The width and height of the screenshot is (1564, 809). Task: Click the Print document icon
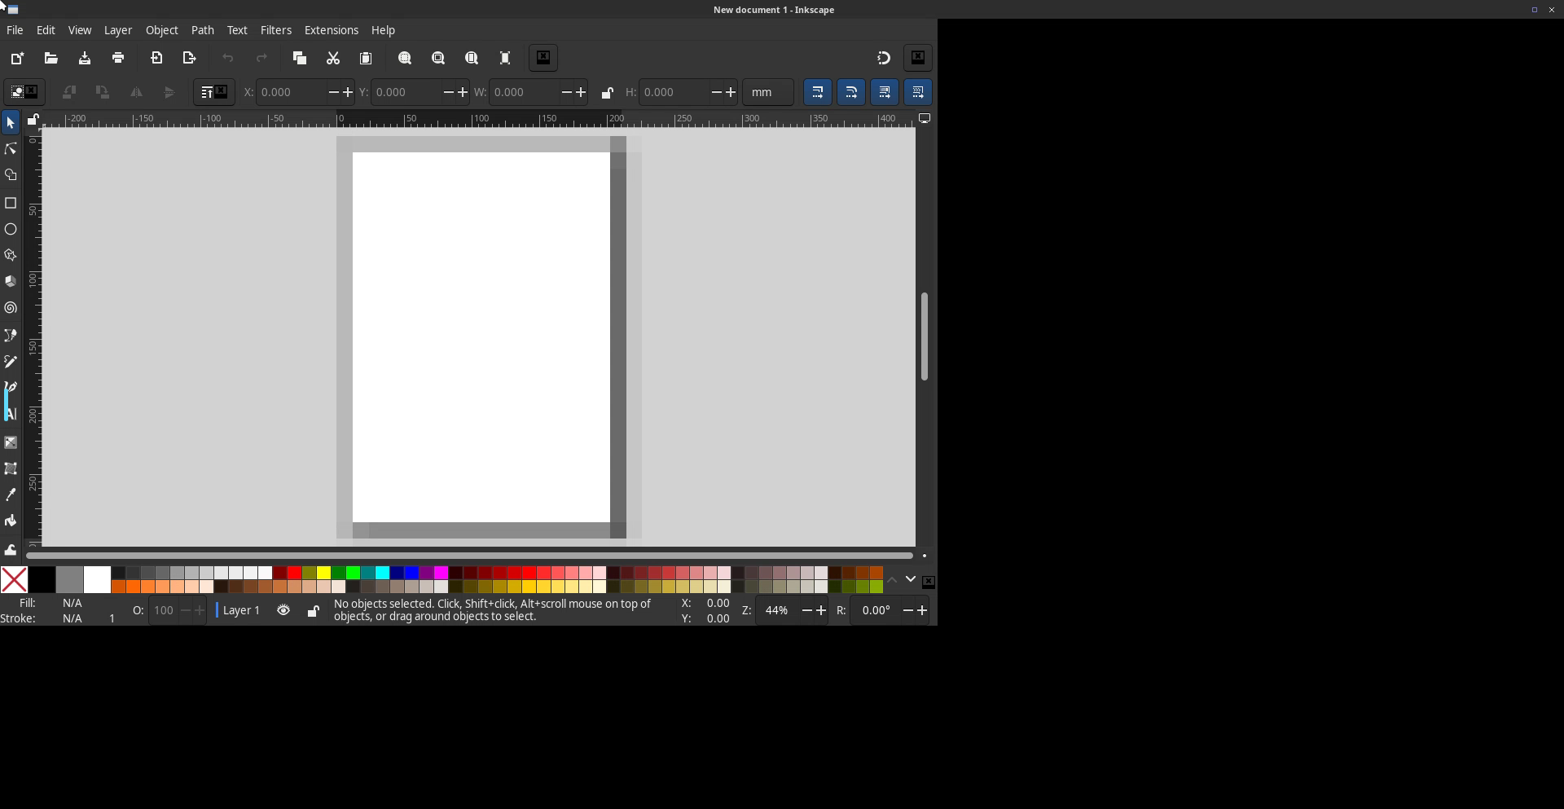(x=118, y=58)
